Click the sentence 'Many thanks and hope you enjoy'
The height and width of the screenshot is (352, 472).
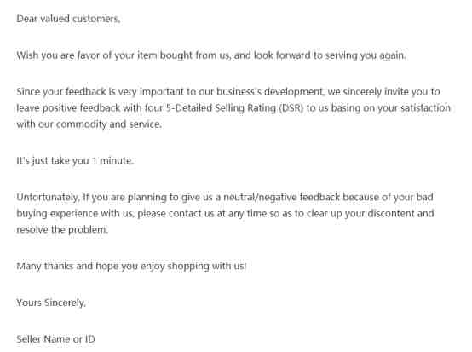click(131, 267)
